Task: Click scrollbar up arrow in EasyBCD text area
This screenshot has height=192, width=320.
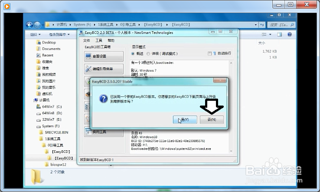Action: click(231, 63)
